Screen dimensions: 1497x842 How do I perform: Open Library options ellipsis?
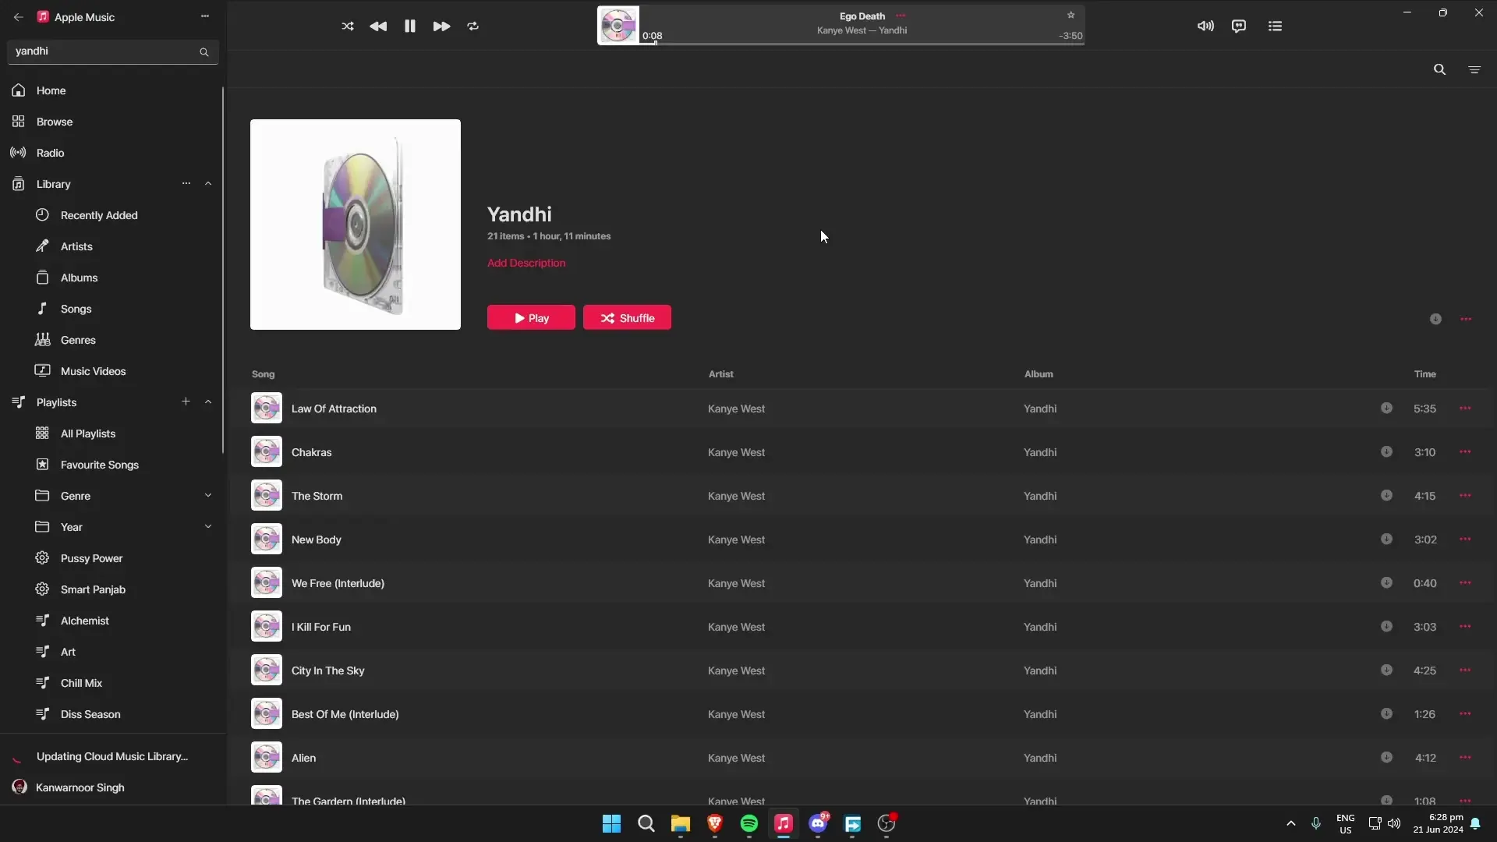coord(186,183)
